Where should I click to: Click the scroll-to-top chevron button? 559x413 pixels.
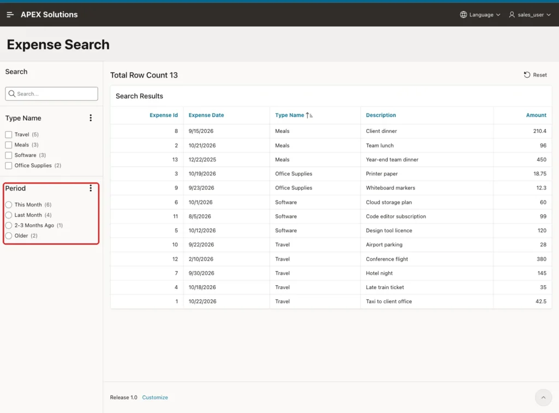click(543, 397)
